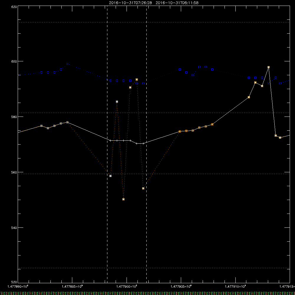The height and width of the screenshot is (295, 295).
Task: Click the 1.477895×10⁹ x-axis label
Action: (x=72, y=286)
